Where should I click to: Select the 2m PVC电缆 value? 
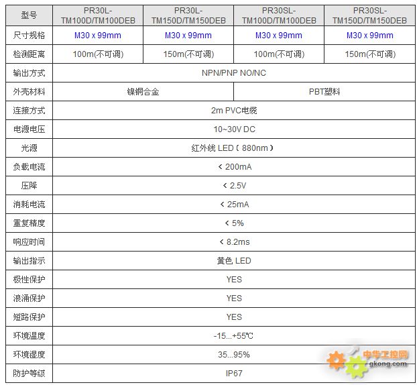click(234, 111)
